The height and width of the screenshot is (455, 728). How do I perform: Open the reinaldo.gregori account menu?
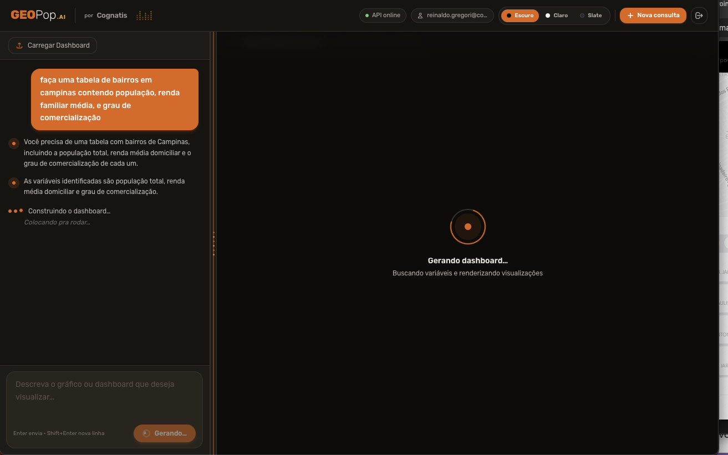452,16
